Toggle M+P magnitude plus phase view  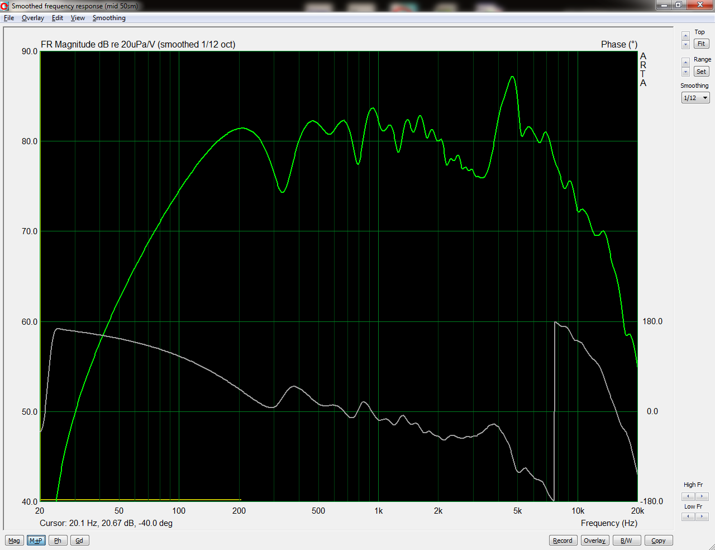pyautogui.click(x=36, y=540)
